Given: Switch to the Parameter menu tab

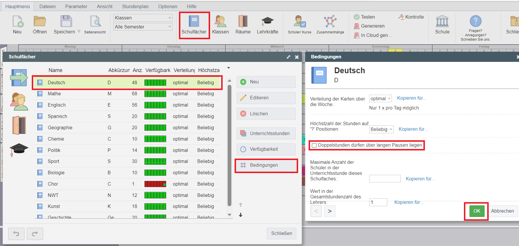Looking at the screenshot, I should (76, 6).
